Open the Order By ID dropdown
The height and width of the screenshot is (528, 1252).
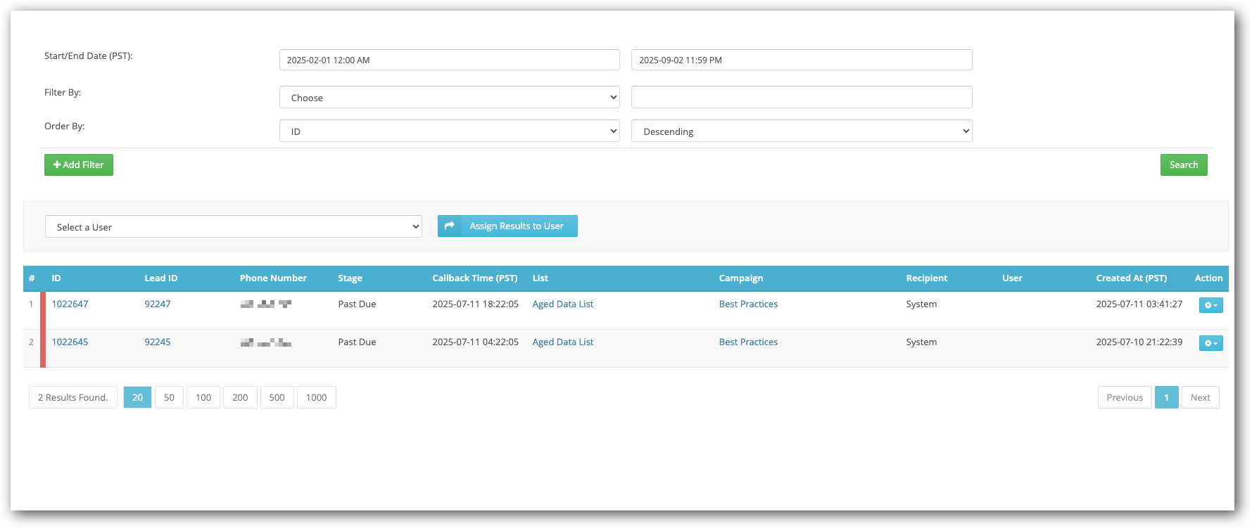[449, 131]
